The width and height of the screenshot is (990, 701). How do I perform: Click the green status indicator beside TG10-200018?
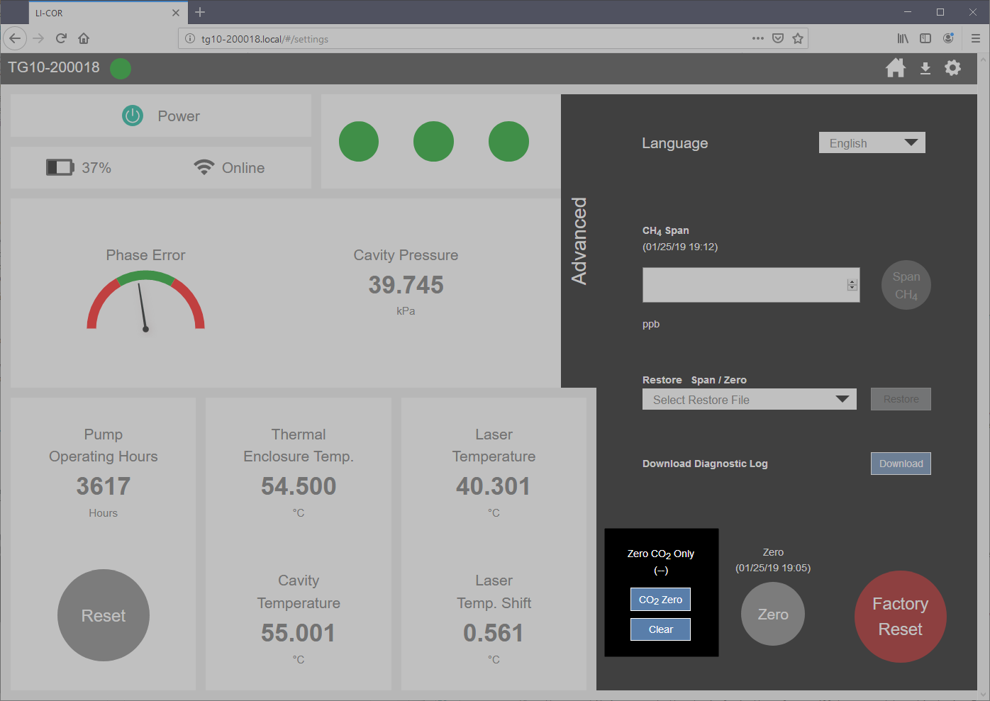point(121,69)
